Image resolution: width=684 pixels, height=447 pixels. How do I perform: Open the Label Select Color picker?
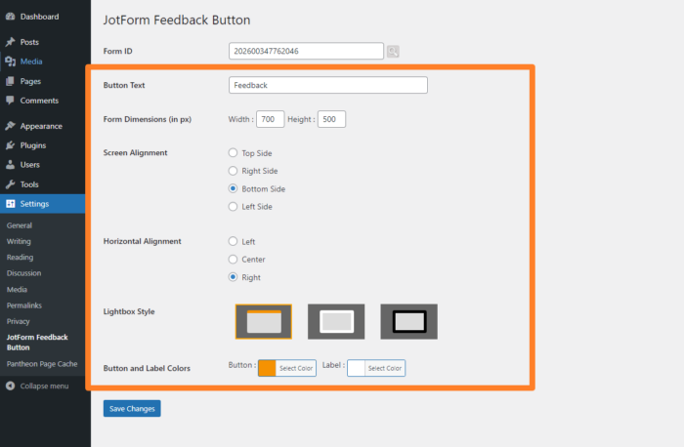(x=384, y=368)
